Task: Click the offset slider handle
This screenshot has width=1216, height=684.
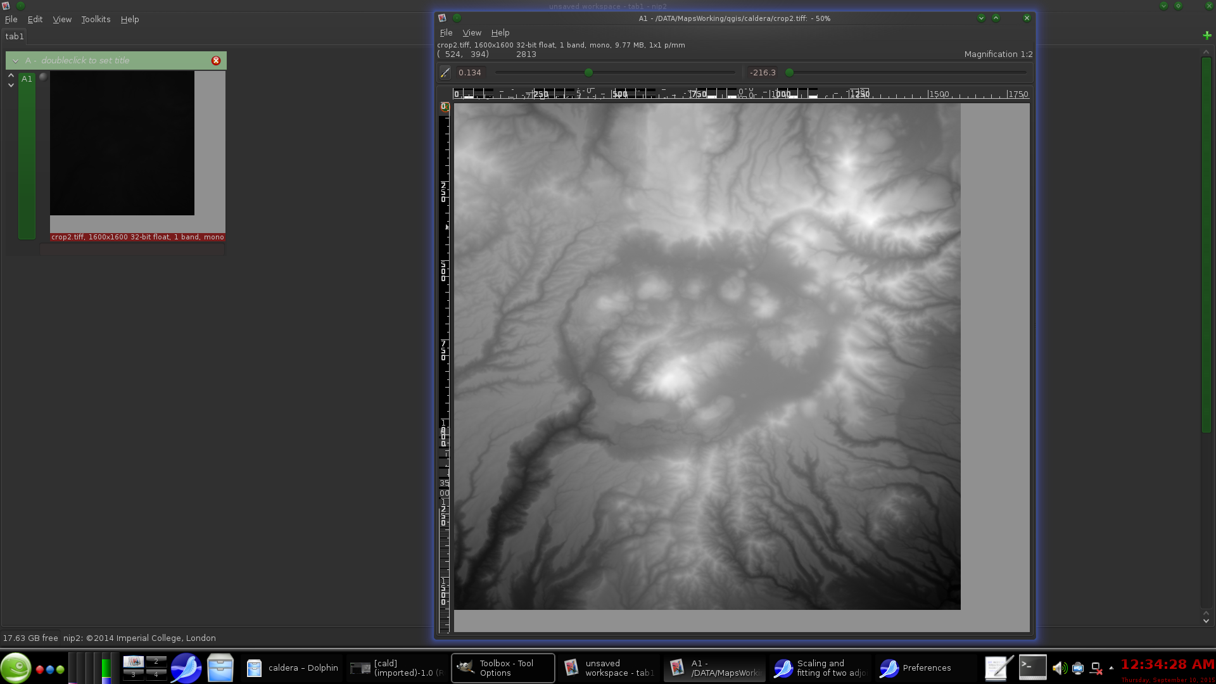Action: [x=789, y=73]
